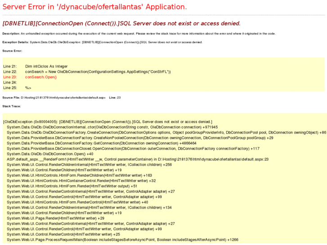
Task: Click the RenderChildrenInternal +256 trace line
Action: click(x=90, y=165)
